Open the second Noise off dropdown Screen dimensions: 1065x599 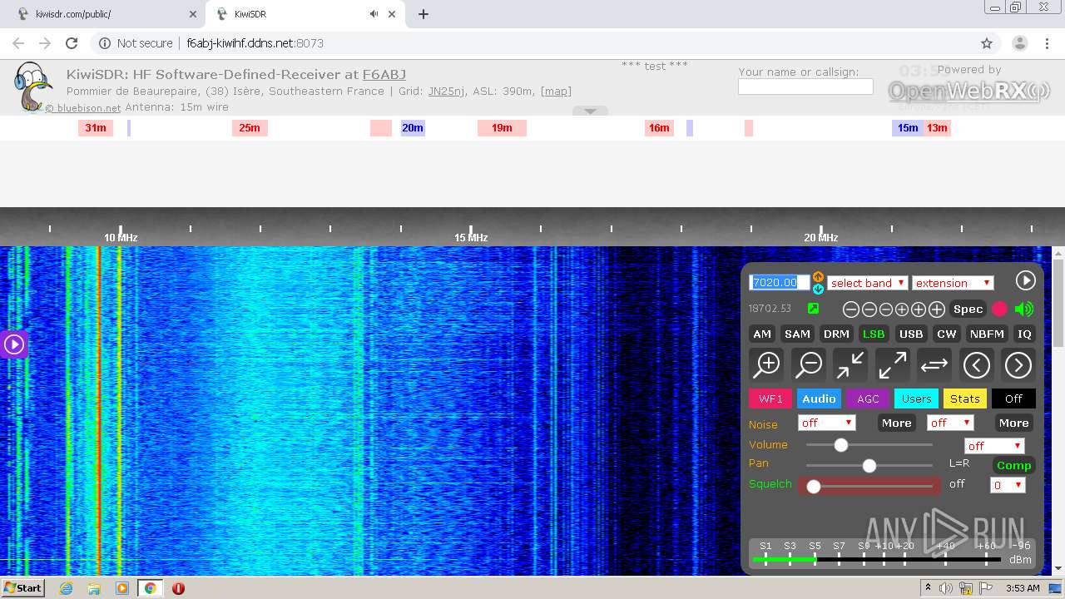[950, 423]
